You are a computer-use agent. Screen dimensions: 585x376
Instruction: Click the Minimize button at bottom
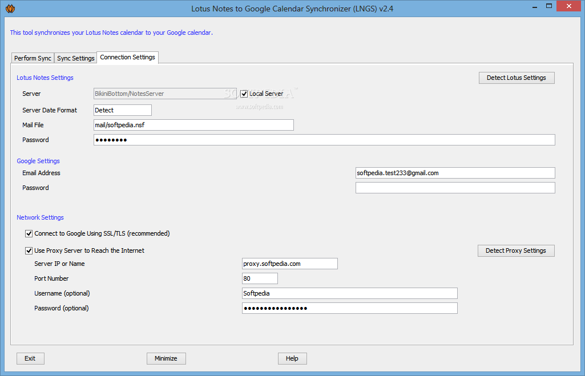pyautogui.click(x=166, y=358)
